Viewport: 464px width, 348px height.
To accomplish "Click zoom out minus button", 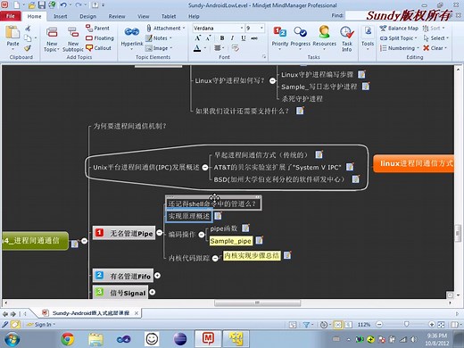I will (x=379, y=324).
